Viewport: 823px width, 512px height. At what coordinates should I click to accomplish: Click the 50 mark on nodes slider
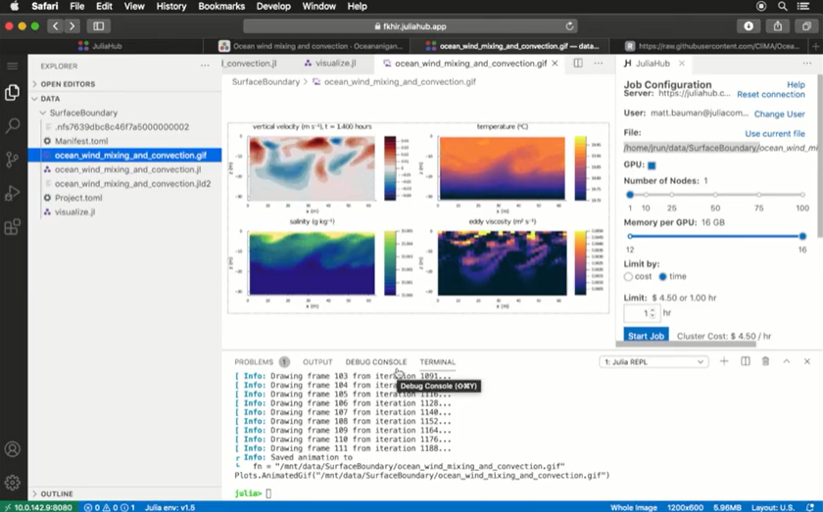pyautogui.click(x=715, y=195)
